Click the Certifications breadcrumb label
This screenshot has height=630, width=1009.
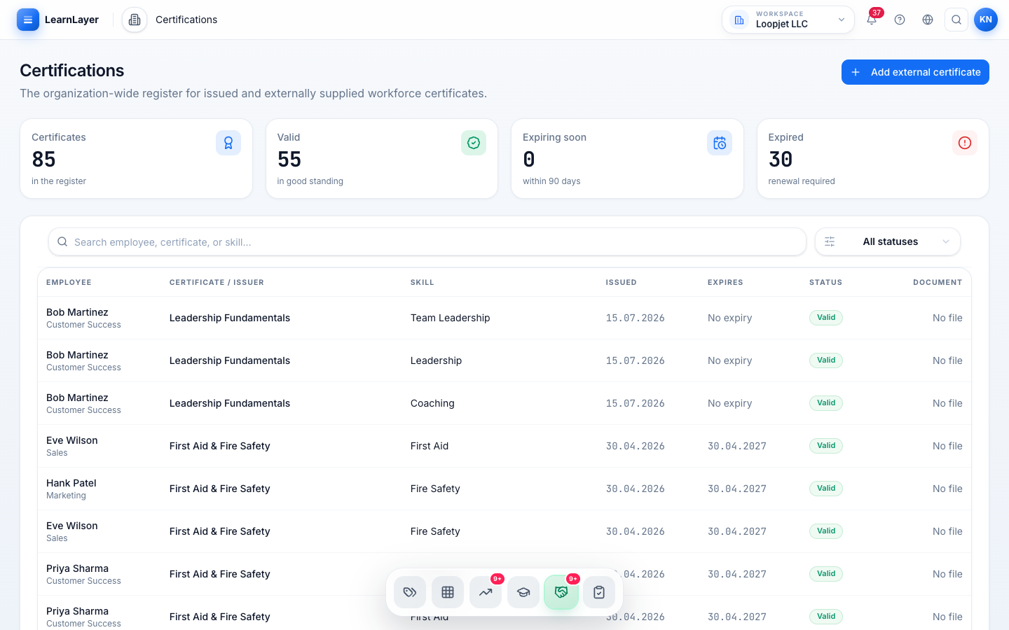tap(186, 20)
